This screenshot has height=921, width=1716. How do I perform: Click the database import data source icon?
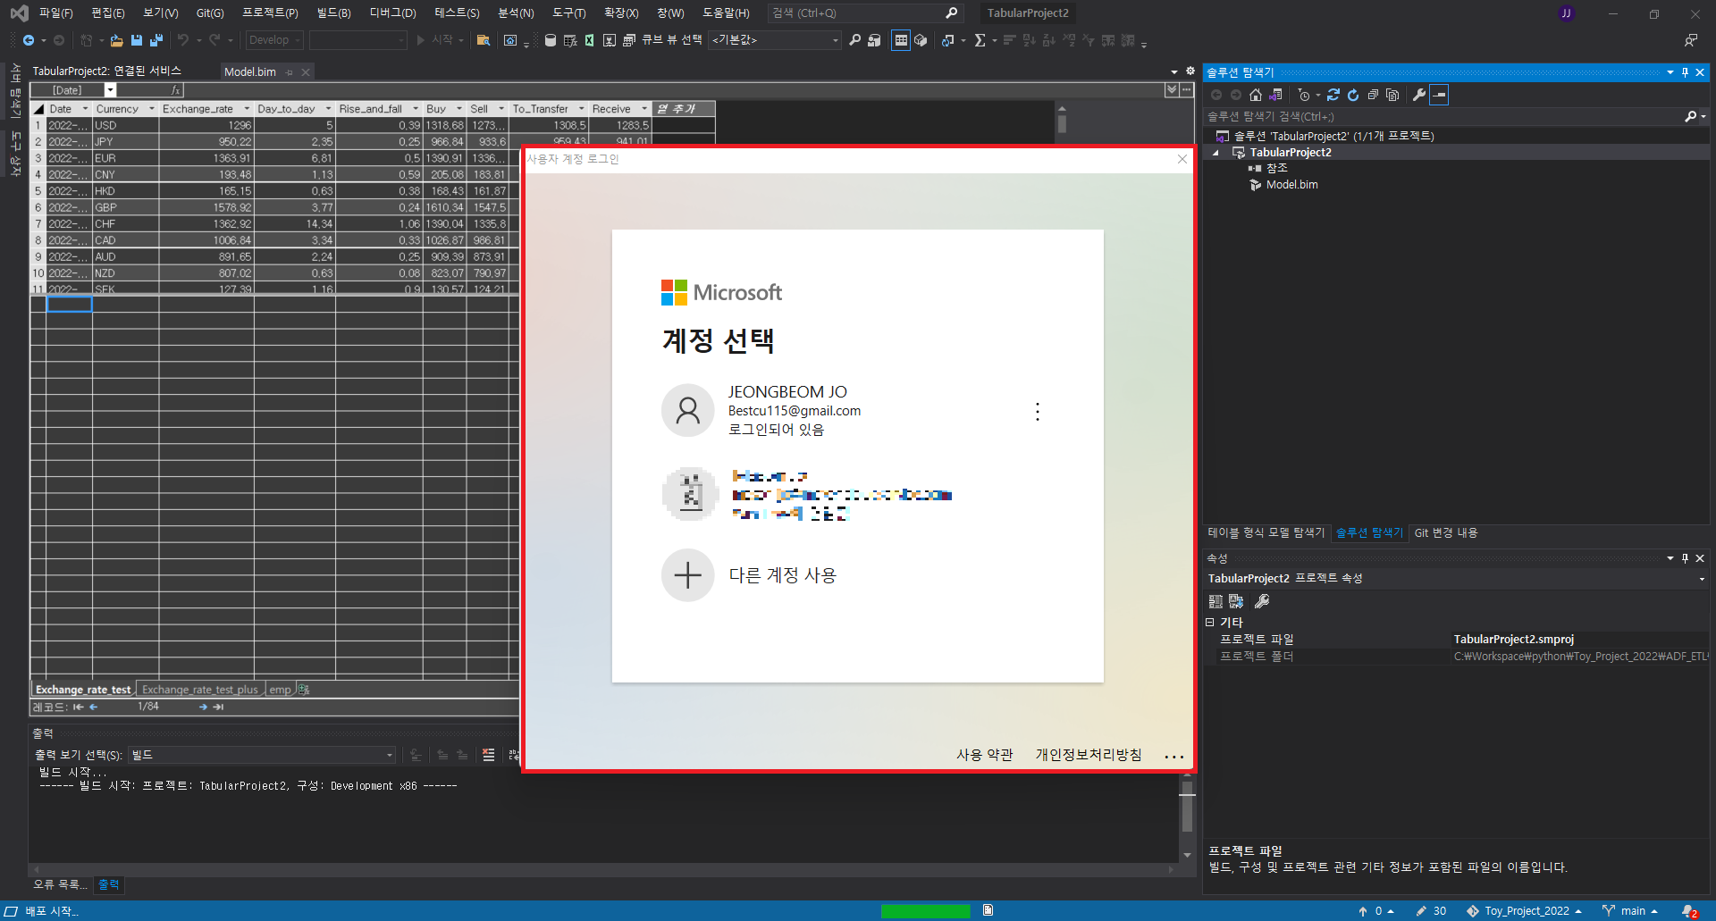551,40
